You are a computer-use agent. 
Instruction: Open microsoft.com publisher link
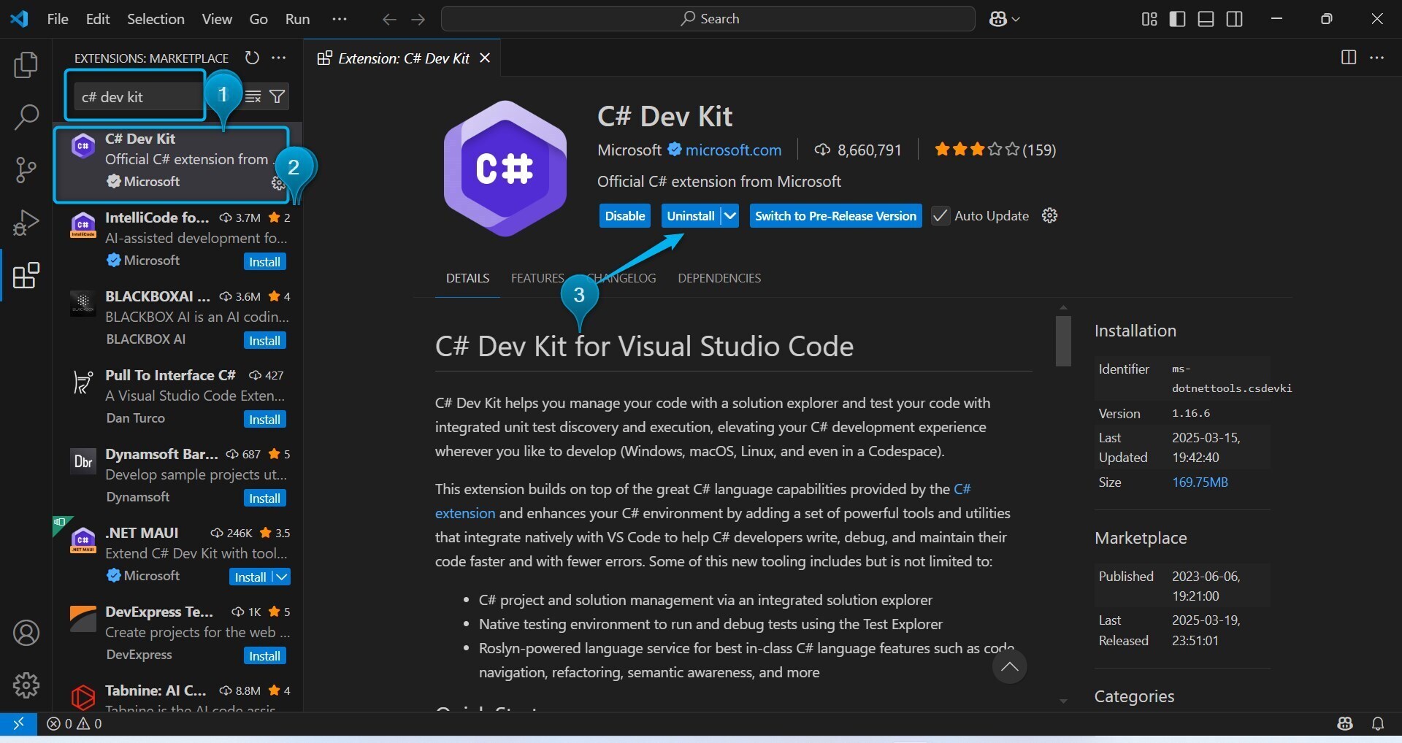733,150
